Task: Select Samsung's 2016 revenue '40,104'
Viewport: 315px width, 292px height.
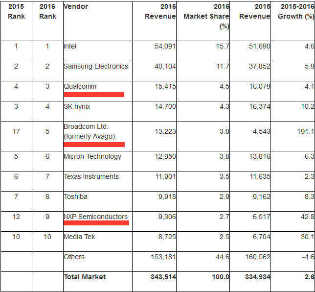Action: 165,67
